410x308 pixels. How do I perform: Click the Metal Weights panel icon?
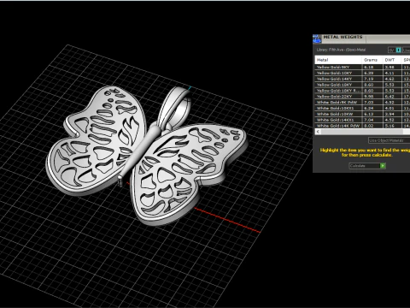click(317, 38)
